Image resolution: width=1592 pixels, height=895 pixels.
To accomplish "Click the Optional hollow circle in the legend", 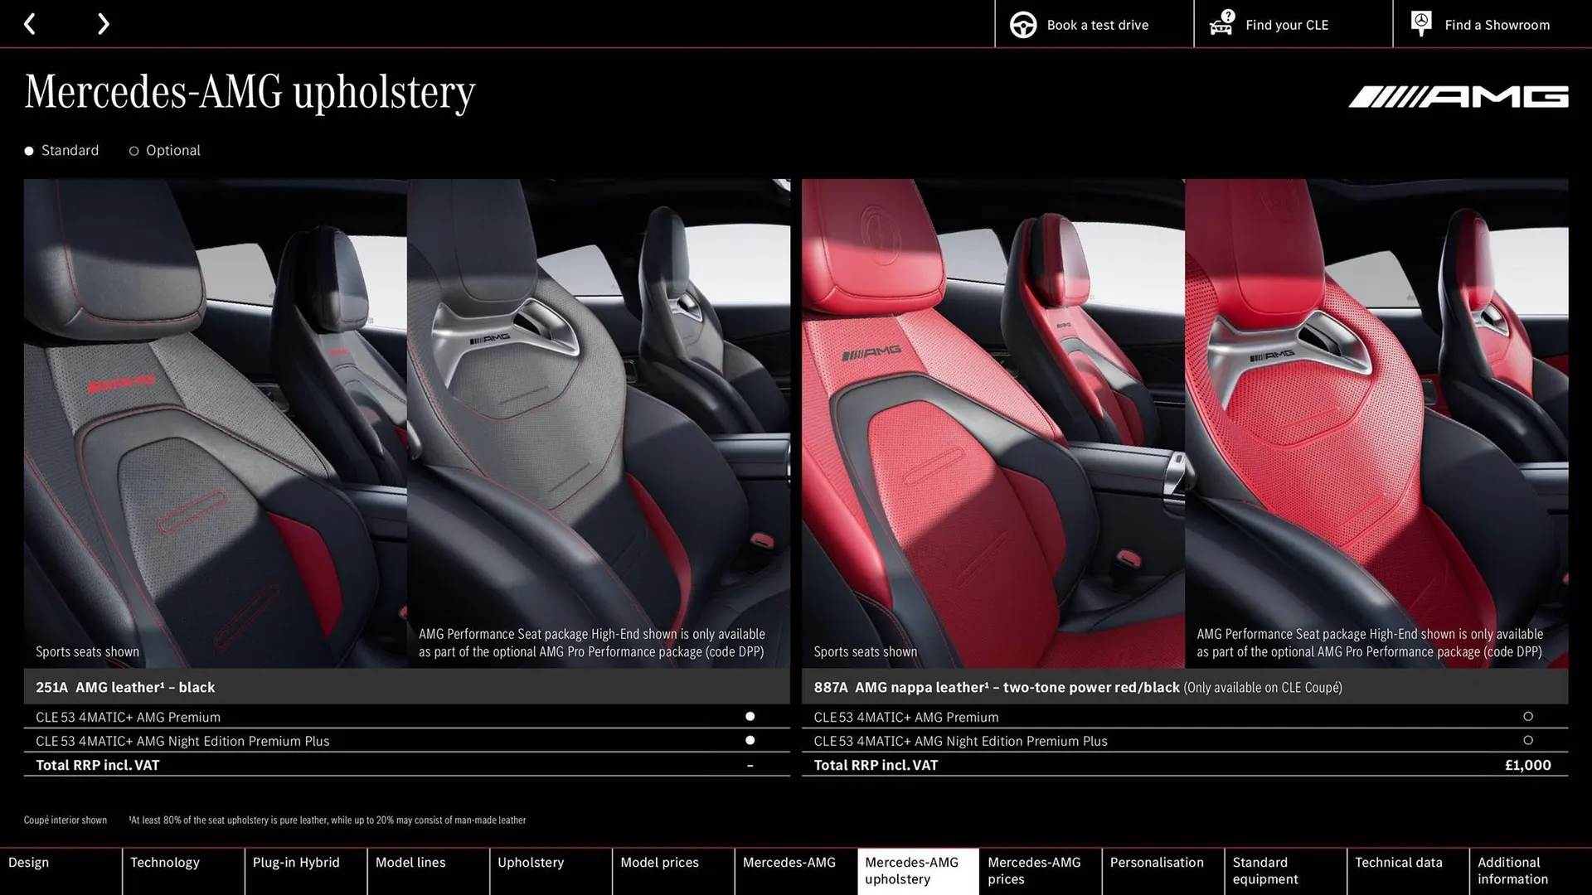I will 133,150.
